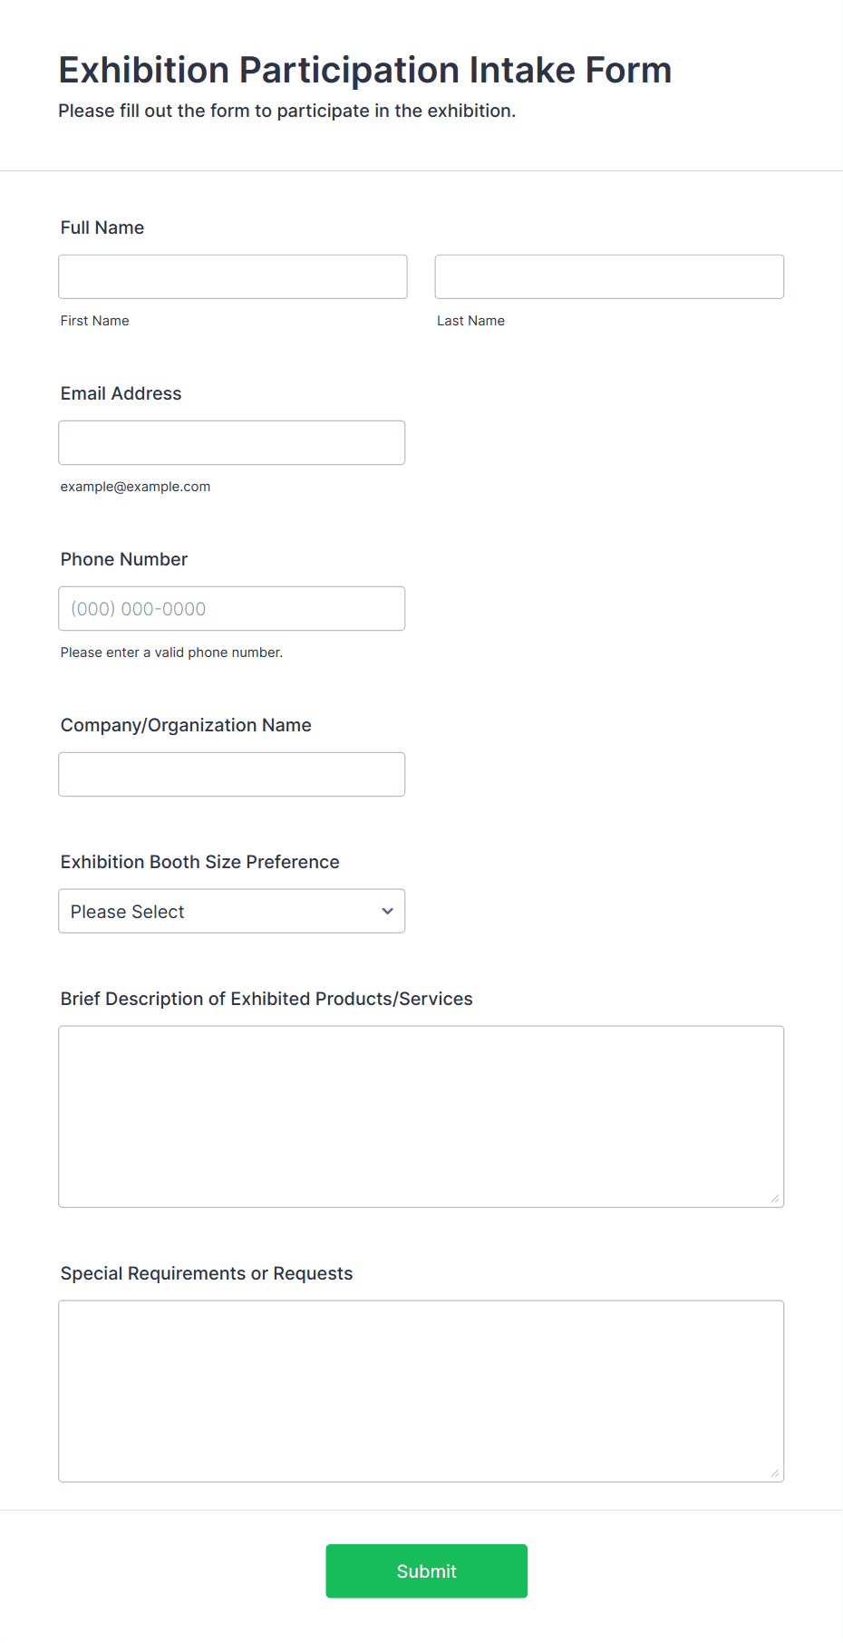Click the Special Requirements or Requests label
The image size is (843, 1643).
point(207,1273)
